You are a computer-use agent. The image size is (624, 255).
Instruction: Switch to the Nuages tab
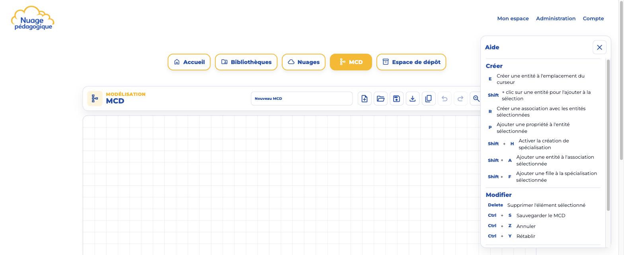click(304, 62)
